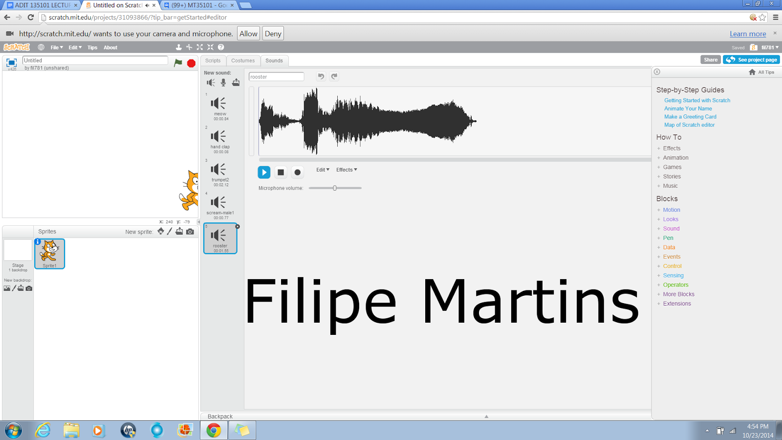Paint a new sprite with the brush icon
This screenshot has height=440, width=782.
[170, 231]
